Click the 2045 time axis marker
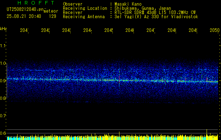221x140 pixels. point(109,30)
